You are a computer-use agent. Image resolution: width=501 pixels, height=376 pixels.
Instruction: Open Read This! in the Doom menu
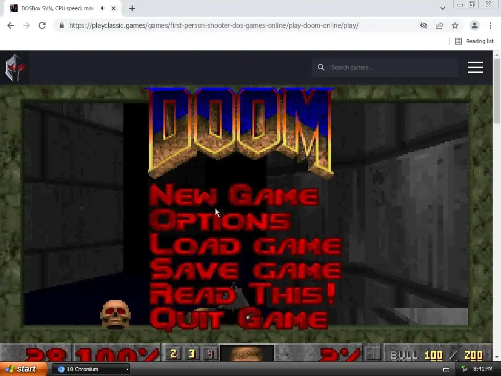(x=243, y=294)
